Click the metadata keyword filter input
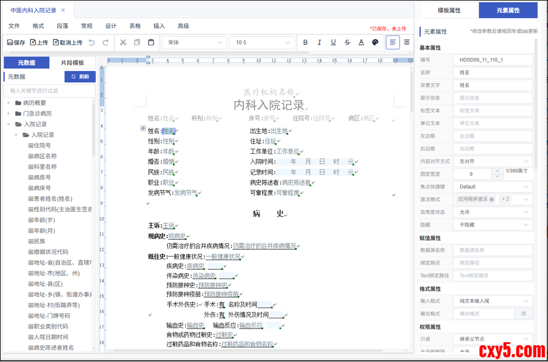Screen dimensions: 548x362 point(49,91)
